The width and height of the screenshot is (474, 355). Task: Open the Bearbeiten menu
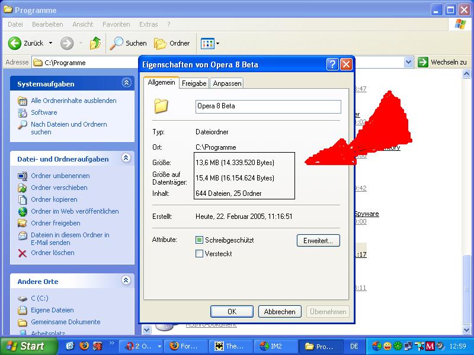coord(47,24)
